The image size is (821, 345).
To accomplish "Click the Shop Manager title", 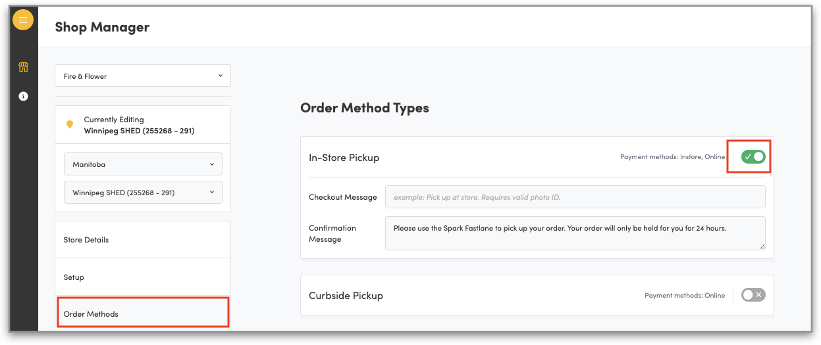I will point(102,27).
